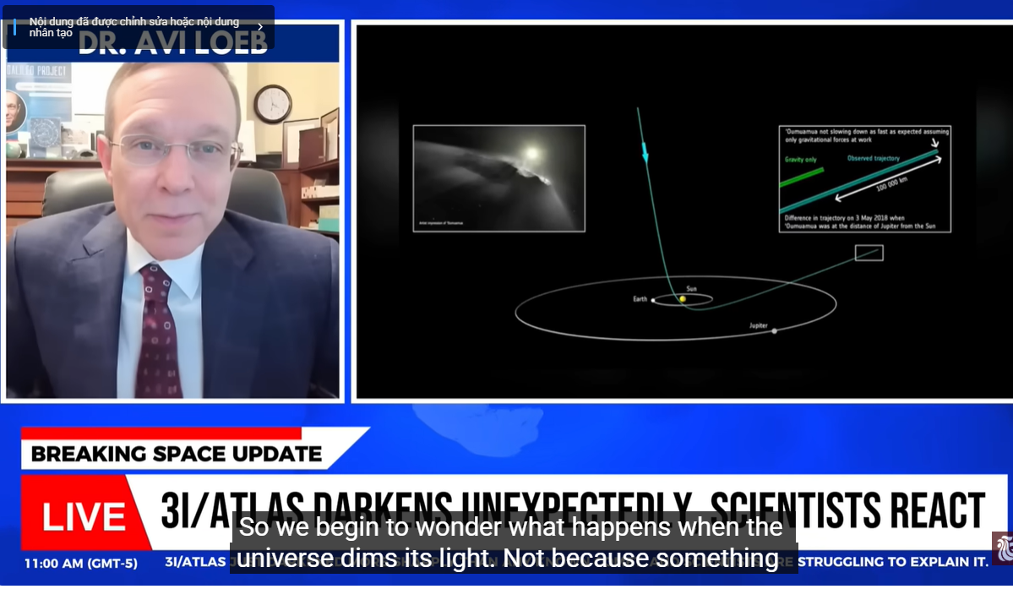
Task: Click the BREAKING SPACE UPDATE banner
Action: click(x=177, y=454)
